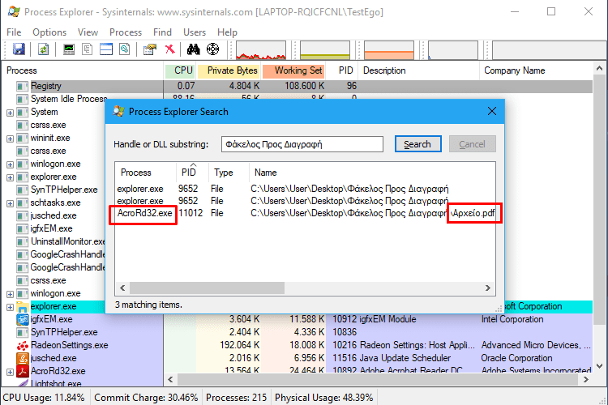Click the CPU Usage status bar entry

tap(44, 398)
